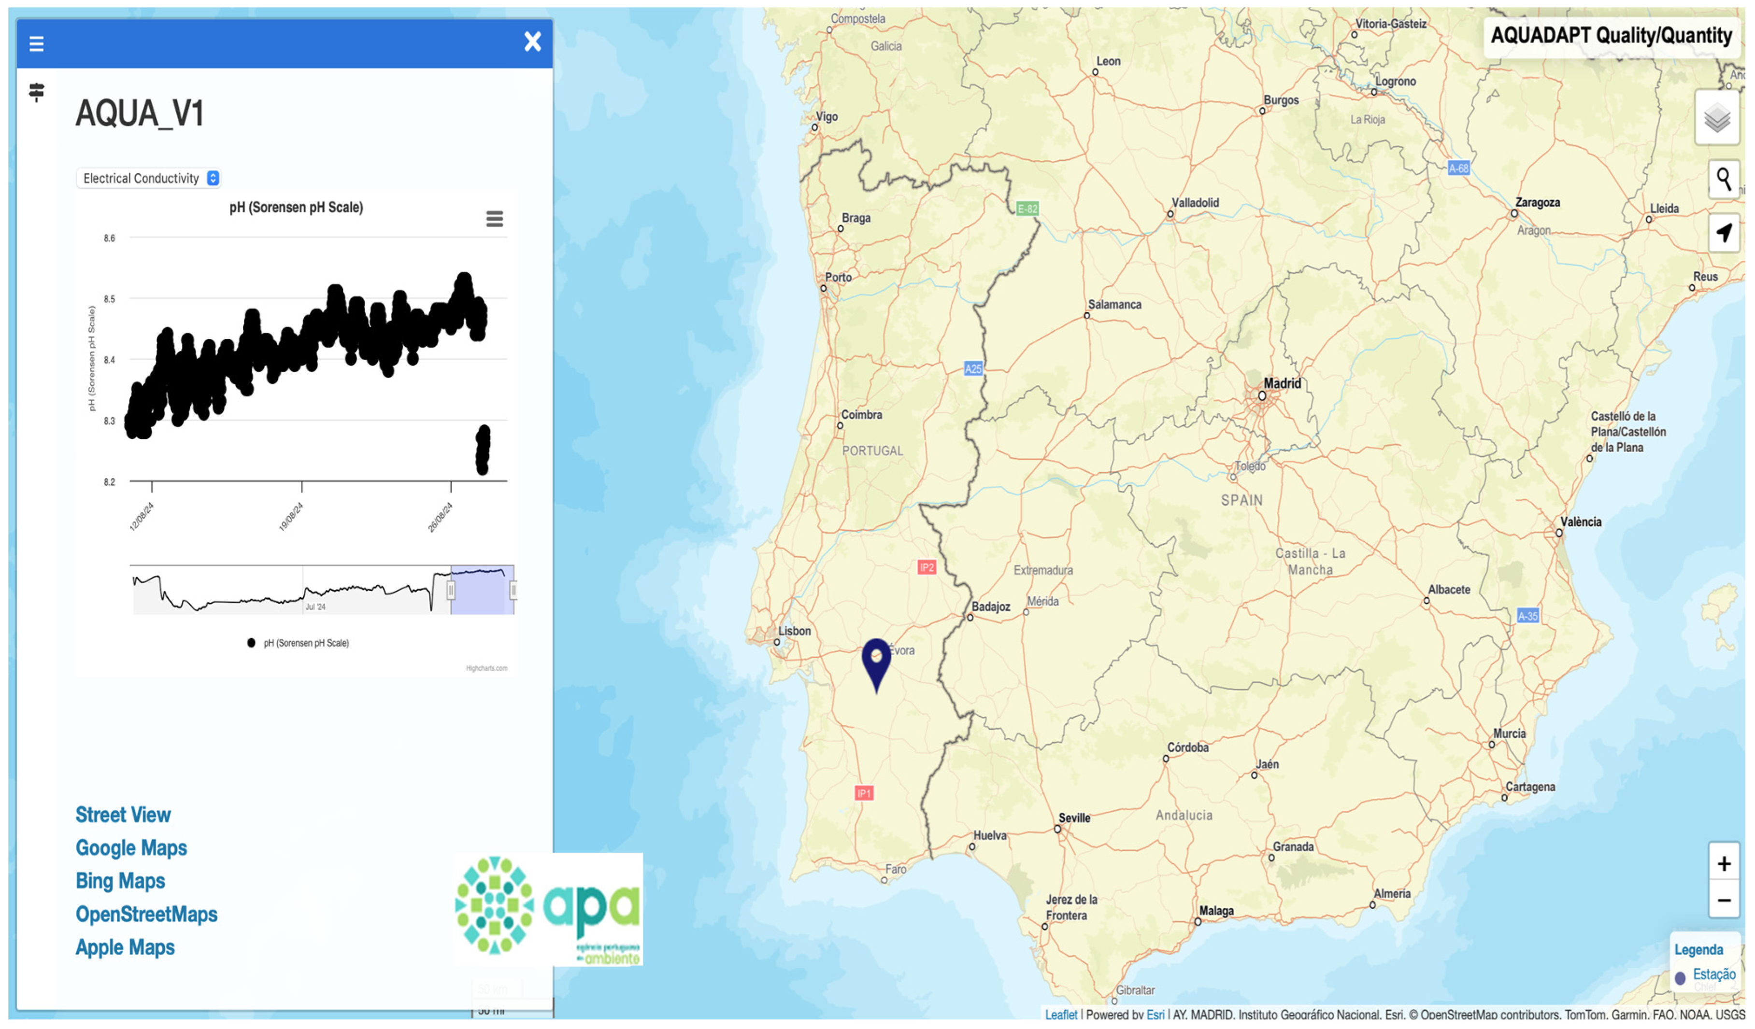The width and height of the screenshot is (1755, 1029).
Task: Open the map layers control
Action: (x=1717, y=118)
